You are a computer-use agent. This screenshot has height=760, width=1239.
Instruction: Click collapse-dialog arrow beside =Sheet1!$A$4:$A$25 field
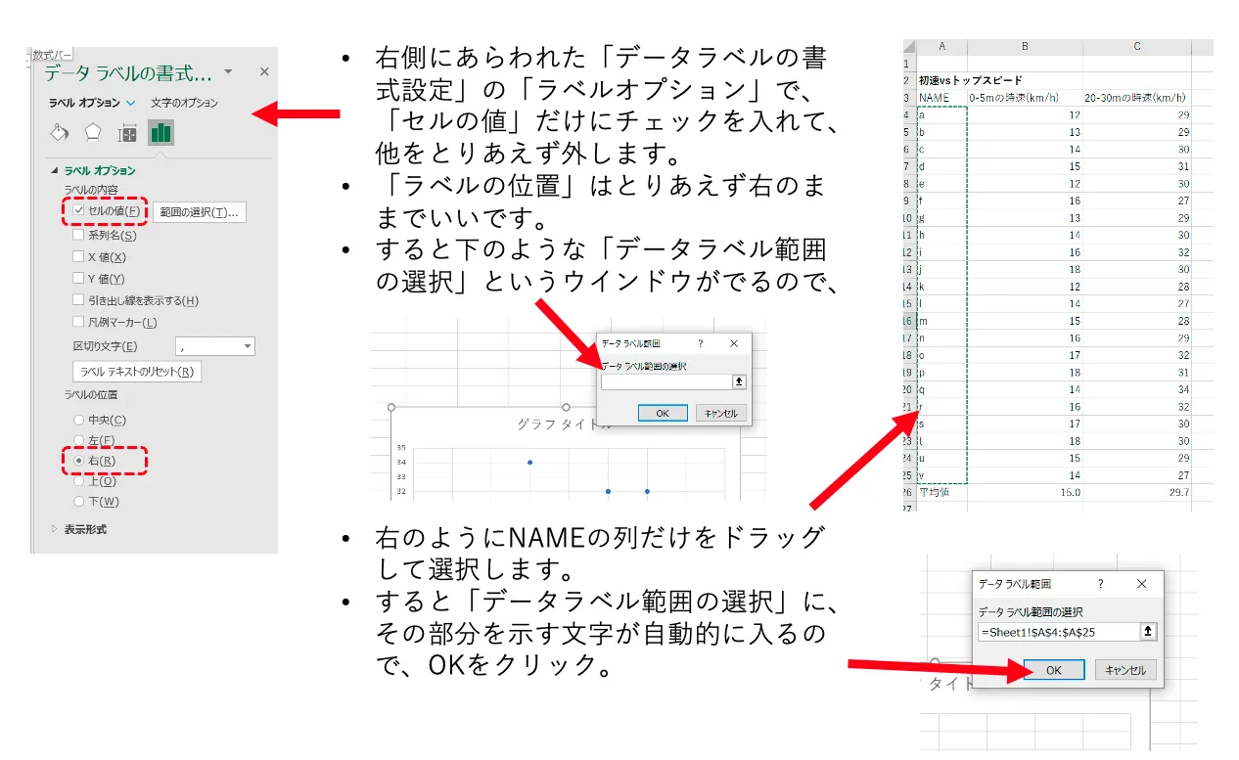click(1148, 633)
